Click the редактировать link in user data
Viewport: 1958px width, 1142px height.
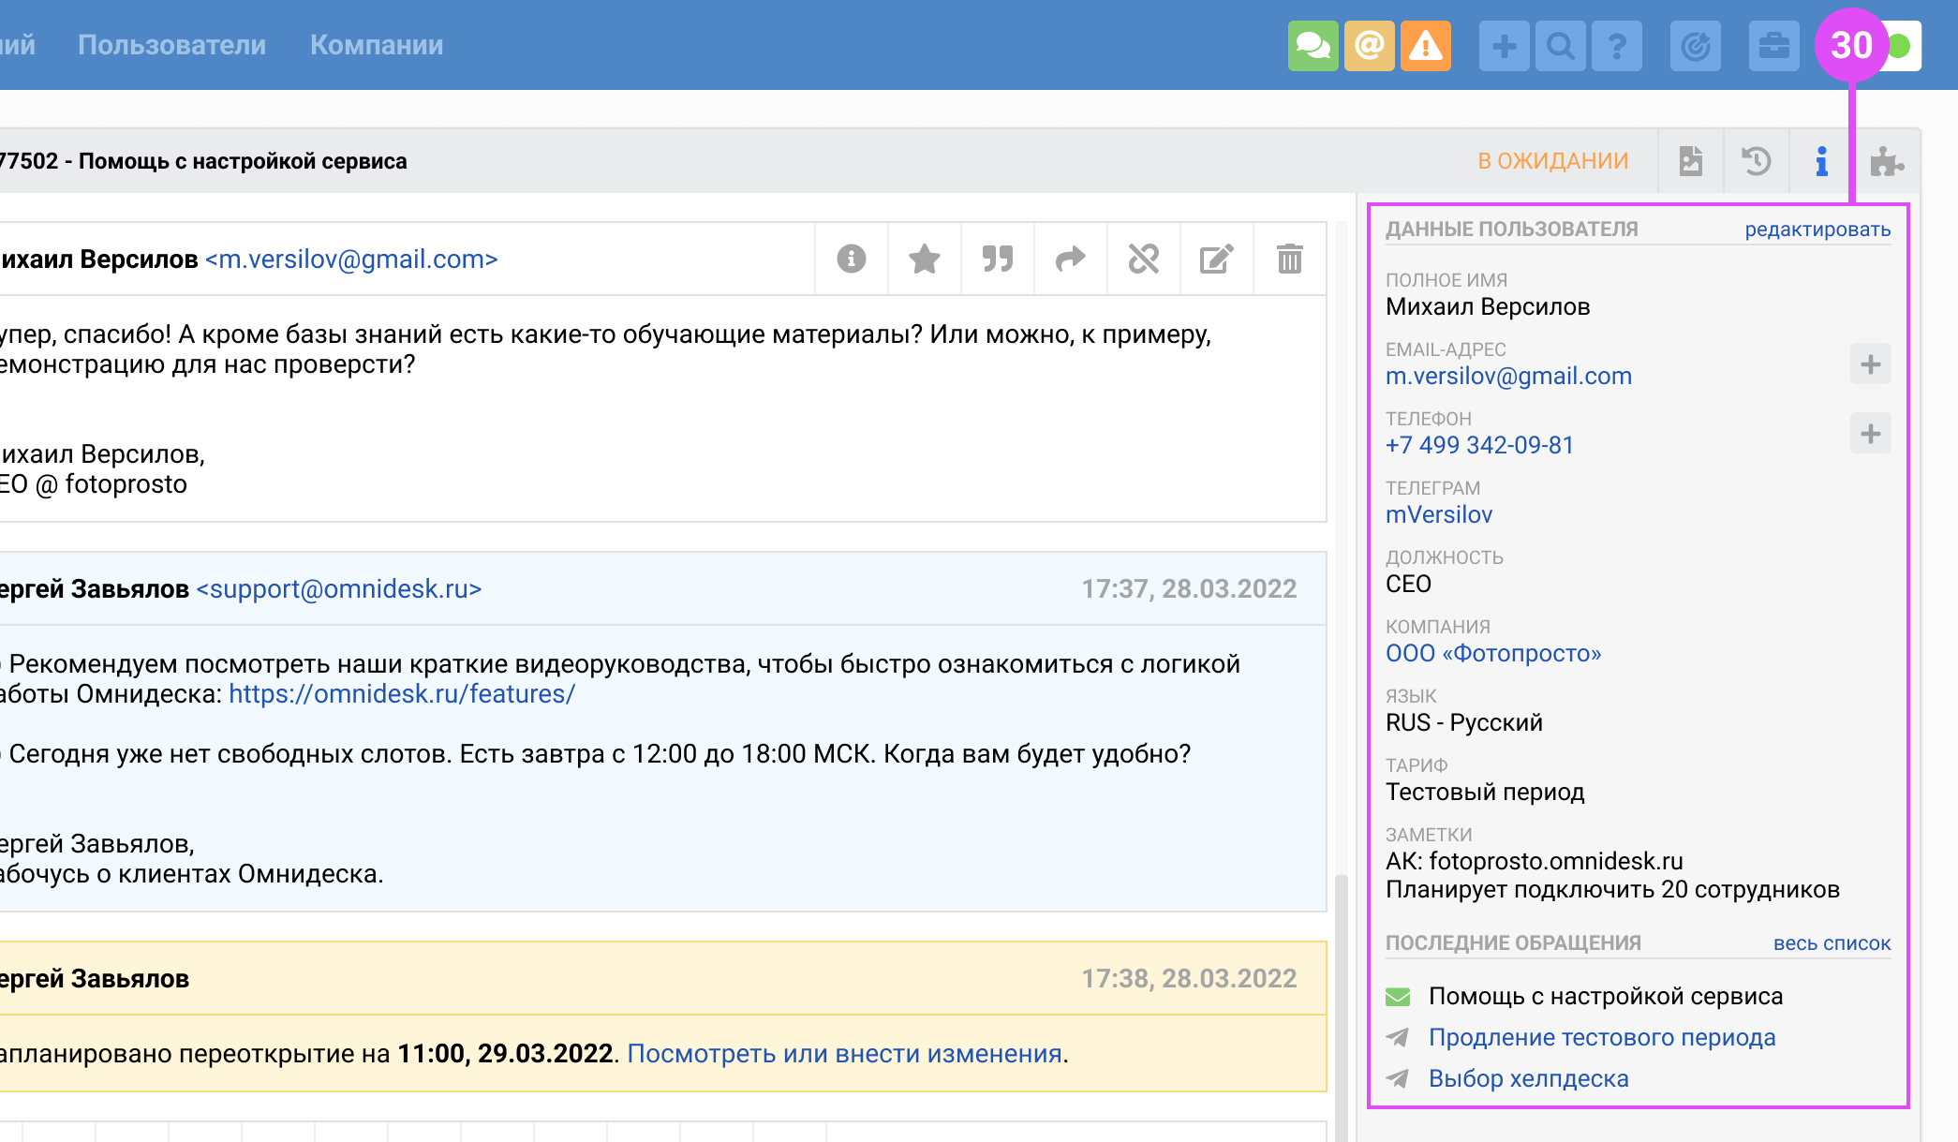[1817, 230]
